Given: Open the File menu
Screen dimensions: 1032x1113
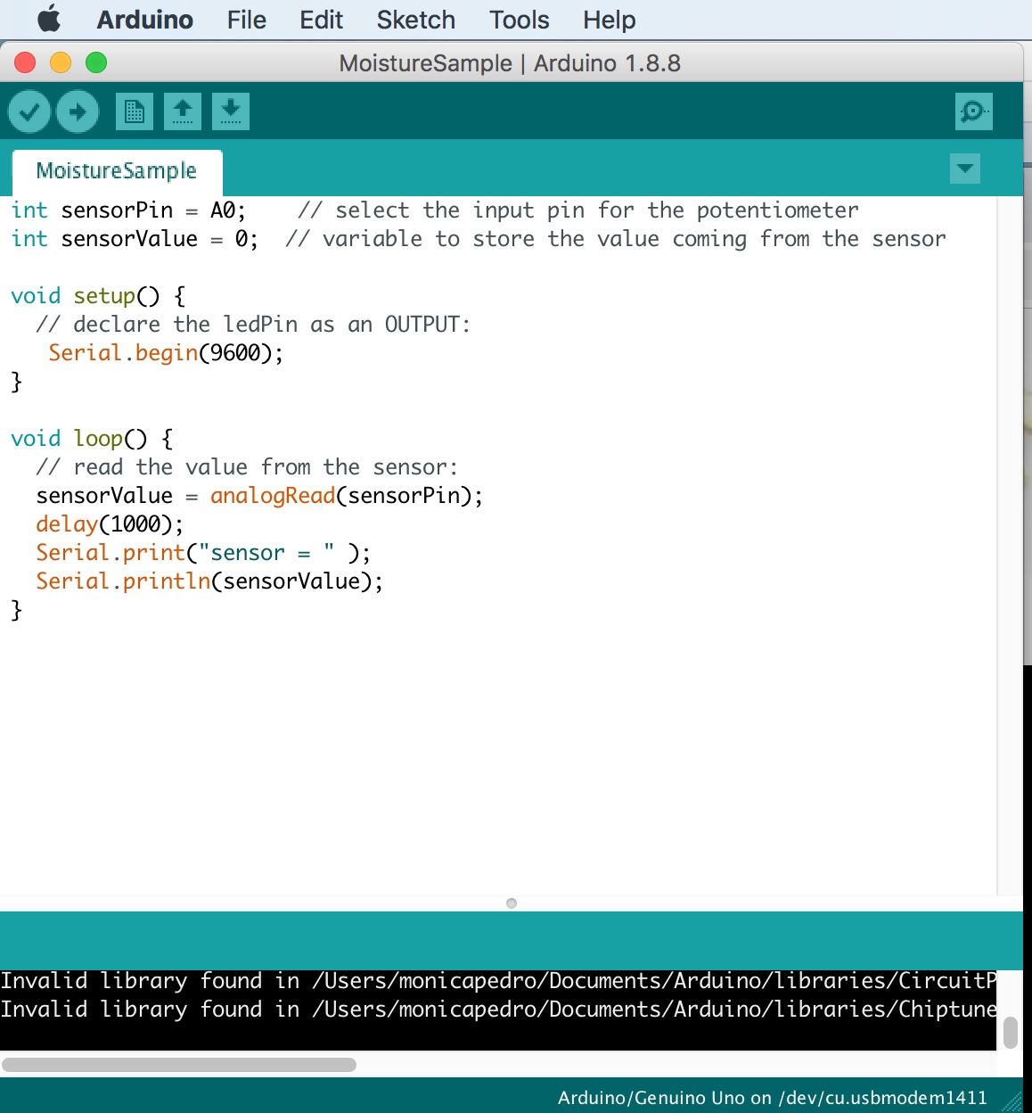Looking at the screenshot, I should click(247, 20).
